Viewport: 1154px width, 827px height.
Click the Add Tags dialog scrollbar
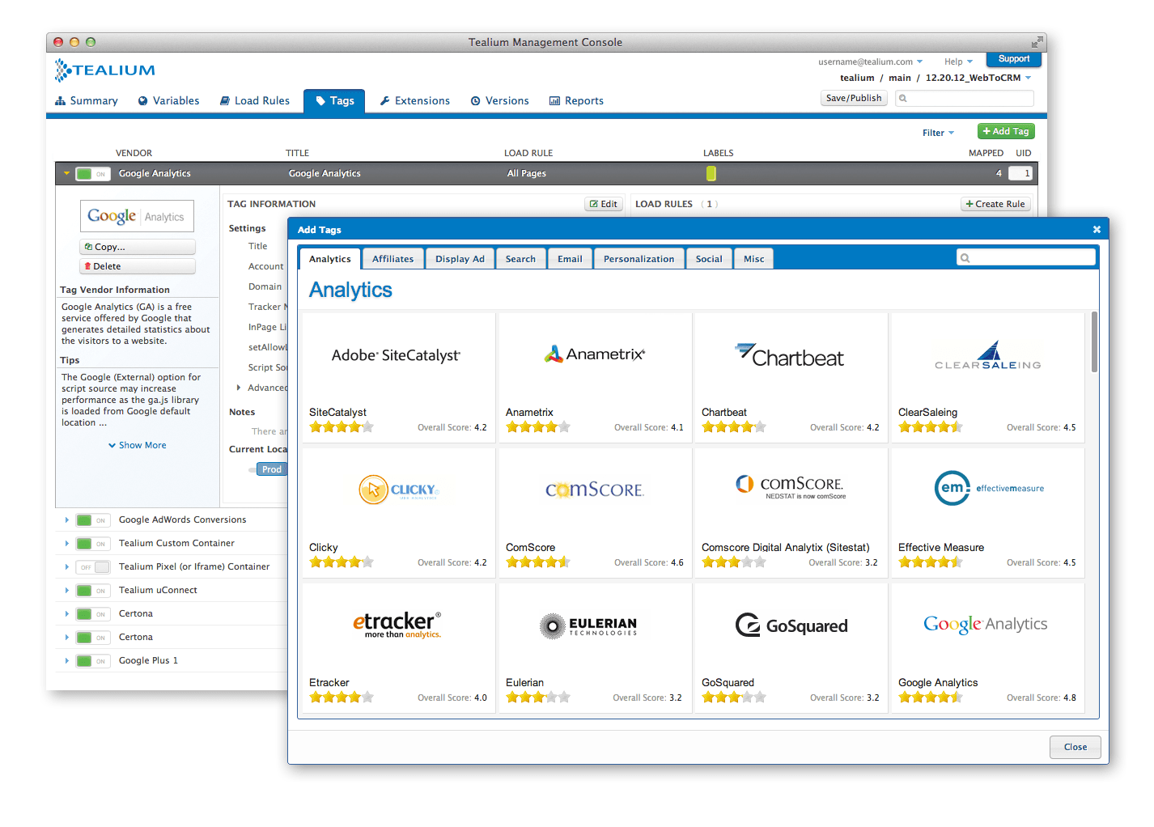pos(1094,342)
